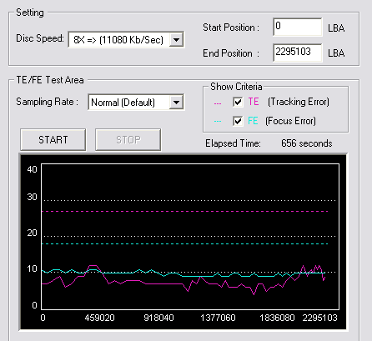Click the cyan FE legend dashes
The image size is (372, 341).
pyautogui.click(x=218, y=121)
